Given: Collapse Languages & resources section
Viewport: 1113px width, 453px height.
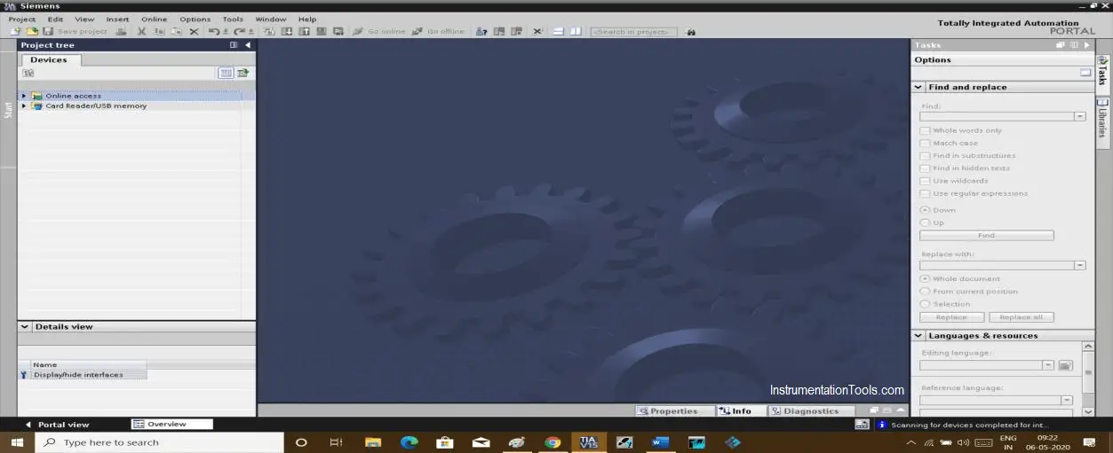Looking at the screenshot, I should (x=918, y=335).
